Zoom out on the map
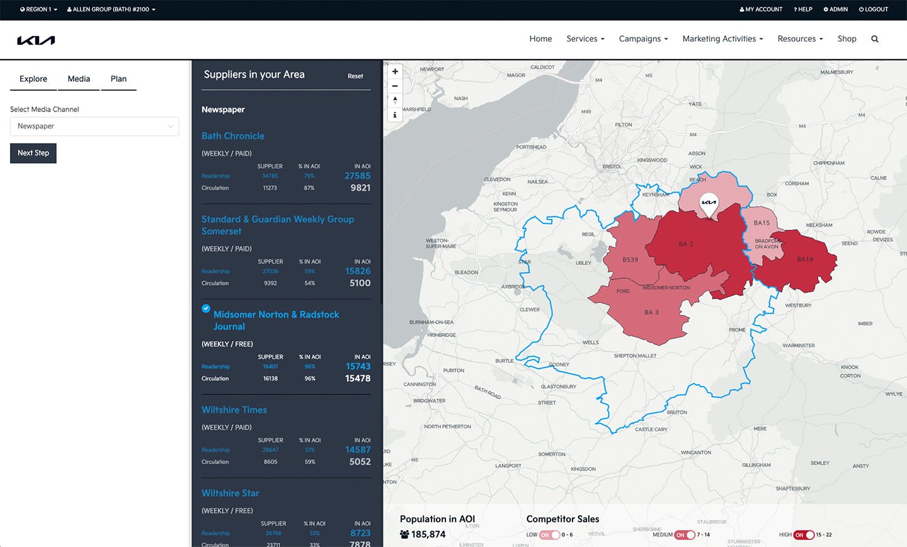907x547 pixels. [395, 86]
